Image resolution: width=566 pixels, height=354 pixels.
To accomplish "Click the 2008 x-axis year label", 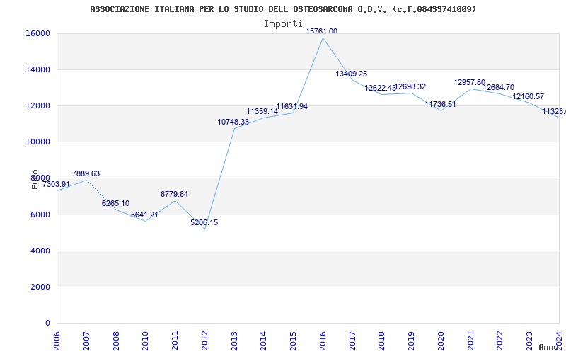I will [116, 341].
